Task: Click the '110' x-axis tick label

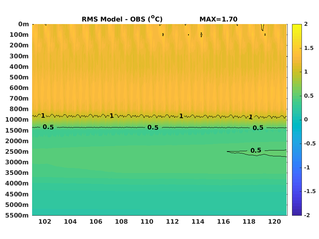Action: click(147, 222)
